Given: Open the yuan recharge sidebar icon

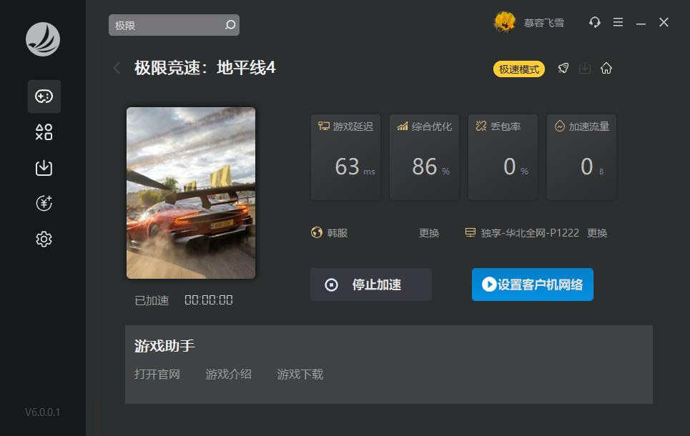Looking at the screenshot, I should (x=44, y=203).
